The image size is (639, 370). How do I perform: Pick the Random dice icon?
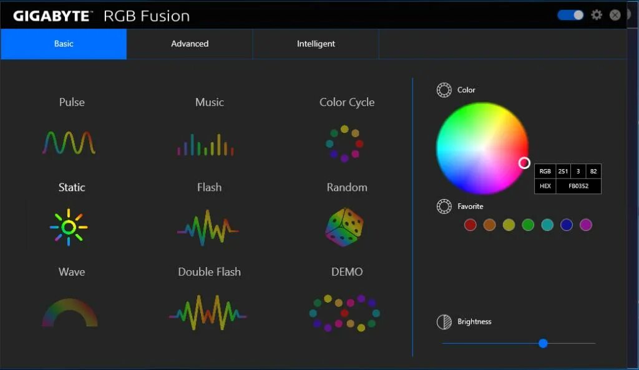pyautogui.click(x=344, y=227)
